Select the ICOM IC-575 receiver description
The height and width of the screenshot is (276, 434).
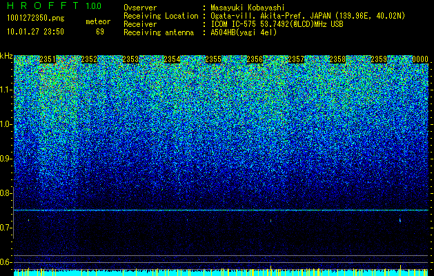277,24
